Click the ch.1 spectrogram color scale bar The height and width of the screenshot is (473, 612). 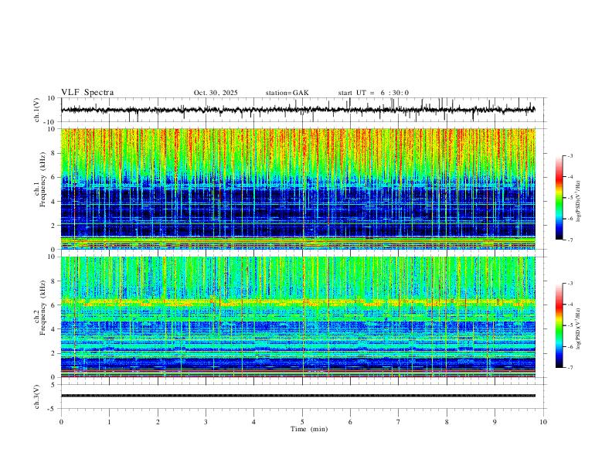coord(559,198)
